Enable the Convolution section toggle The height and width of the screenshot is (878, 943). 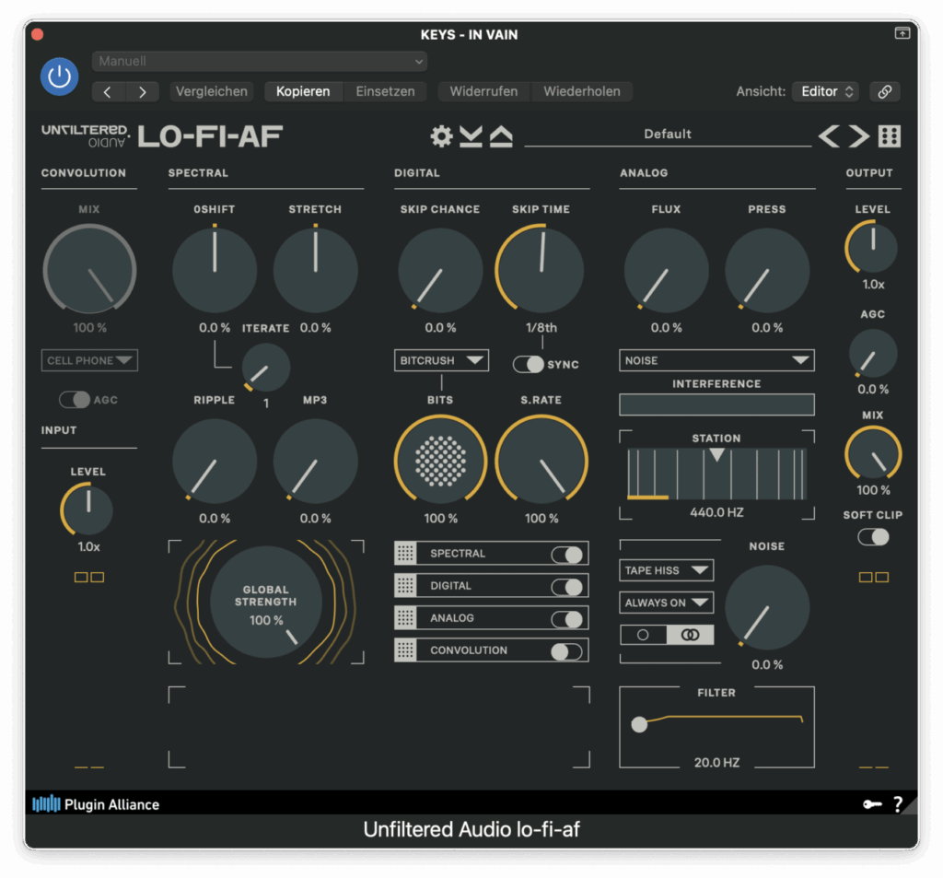tap(566, 651)
